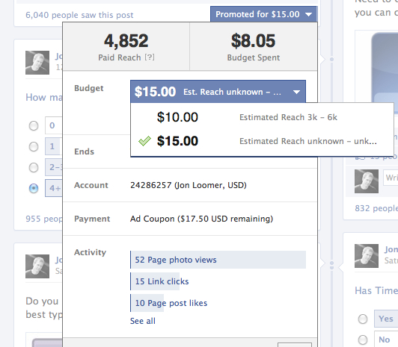The width and height of the screenshot is (398, 347).
Task: Select the 2-3 poll radio button
Action: pos(34,167)
